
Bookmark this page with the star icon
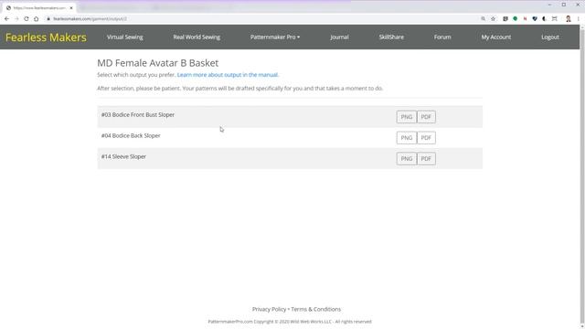tap(493, 18)
